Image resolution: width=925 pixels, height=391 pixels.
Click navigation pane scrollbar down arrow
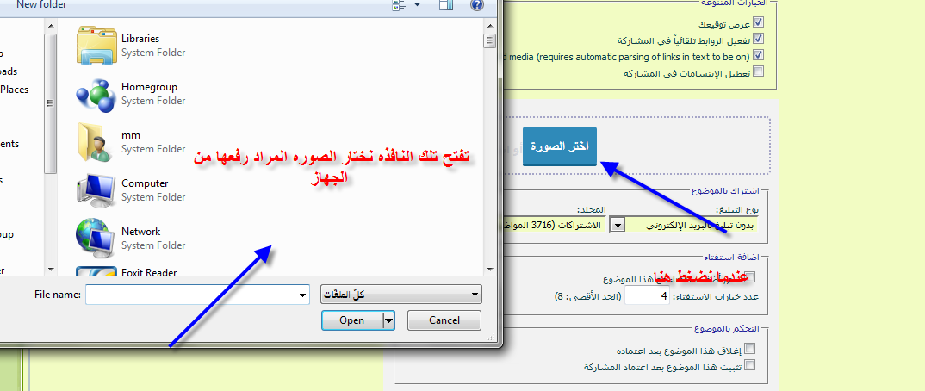(51, 269)
